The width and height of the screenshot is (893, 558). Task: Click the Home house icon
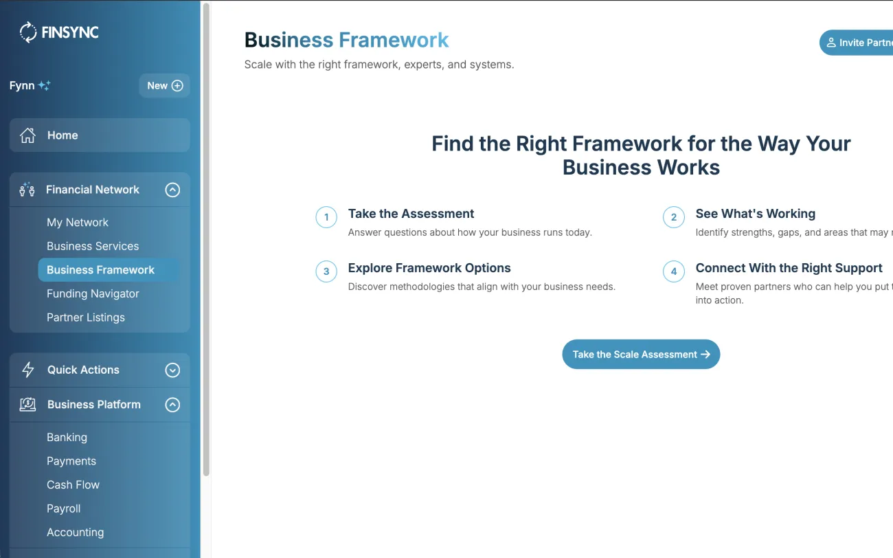pos(27,135)
